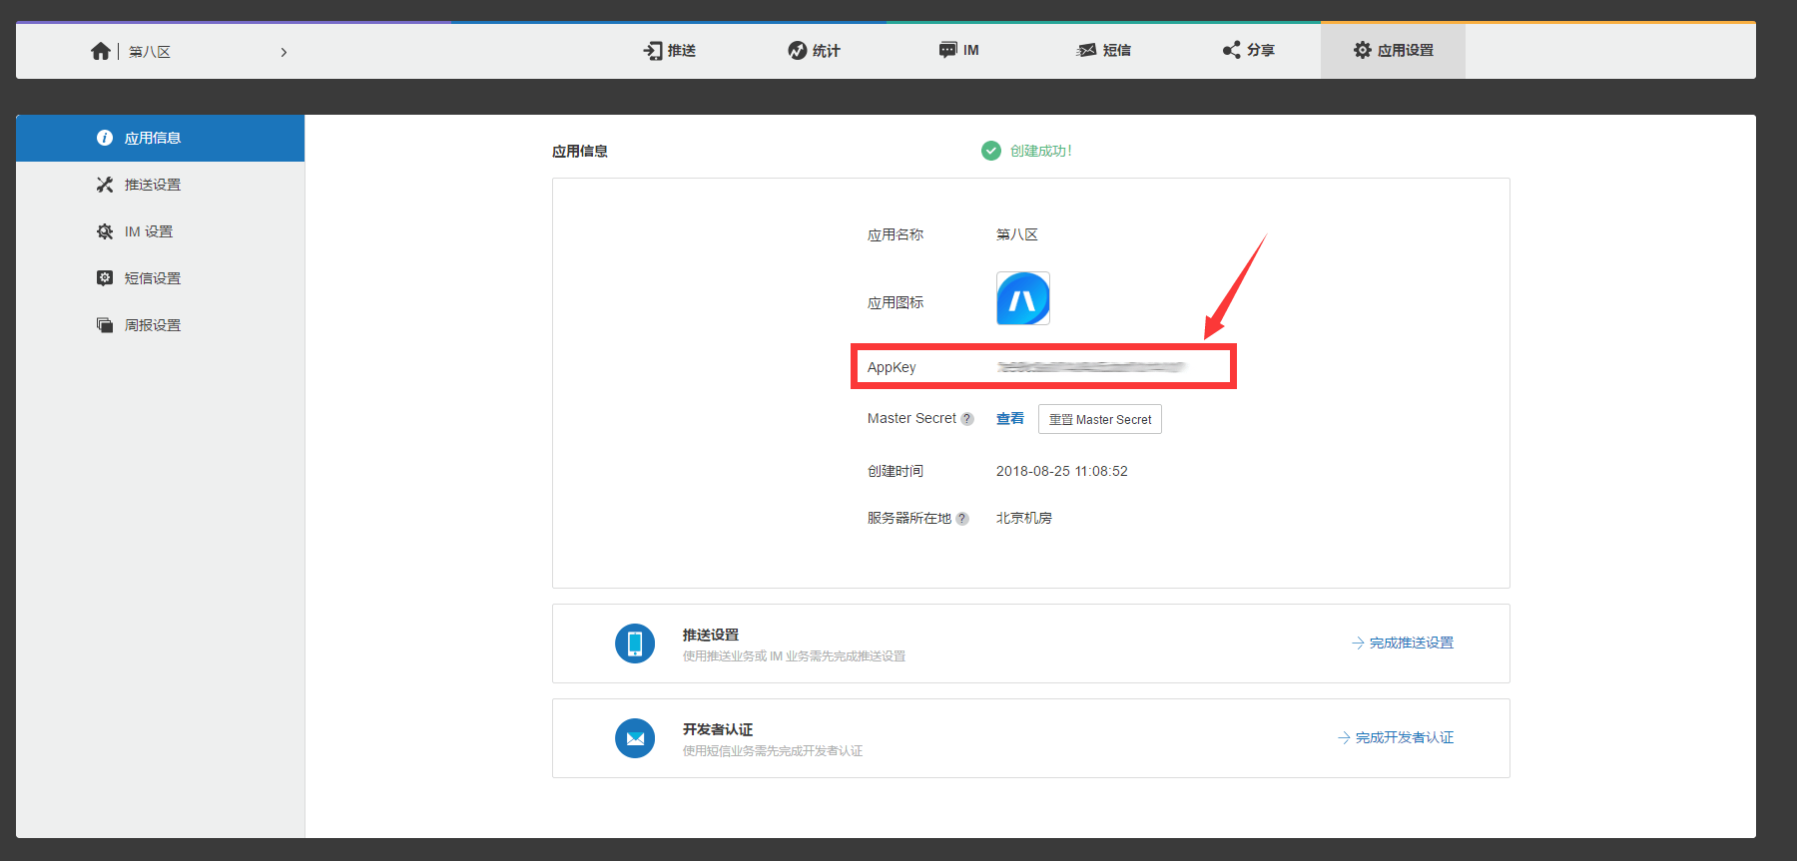
Task: Open 短信设置 in the sidebar
Action: [152, 279]
